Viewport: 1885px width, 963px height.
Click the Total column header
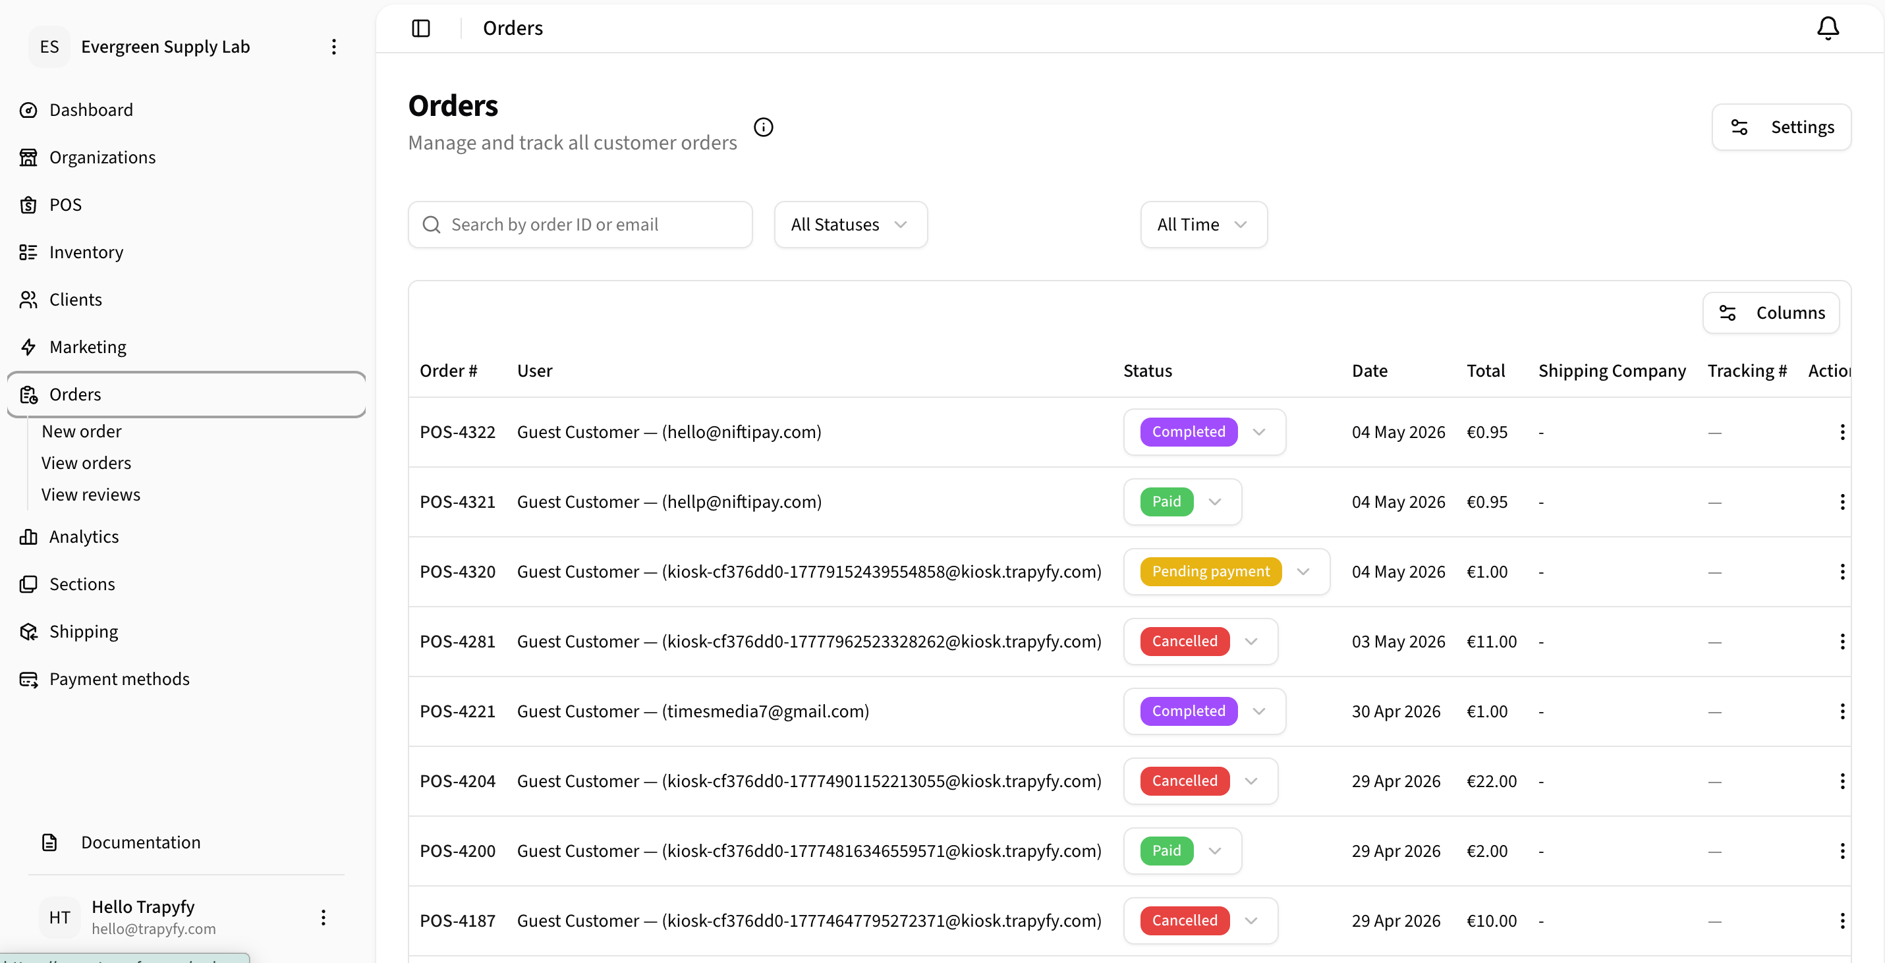click(1486, 371)
